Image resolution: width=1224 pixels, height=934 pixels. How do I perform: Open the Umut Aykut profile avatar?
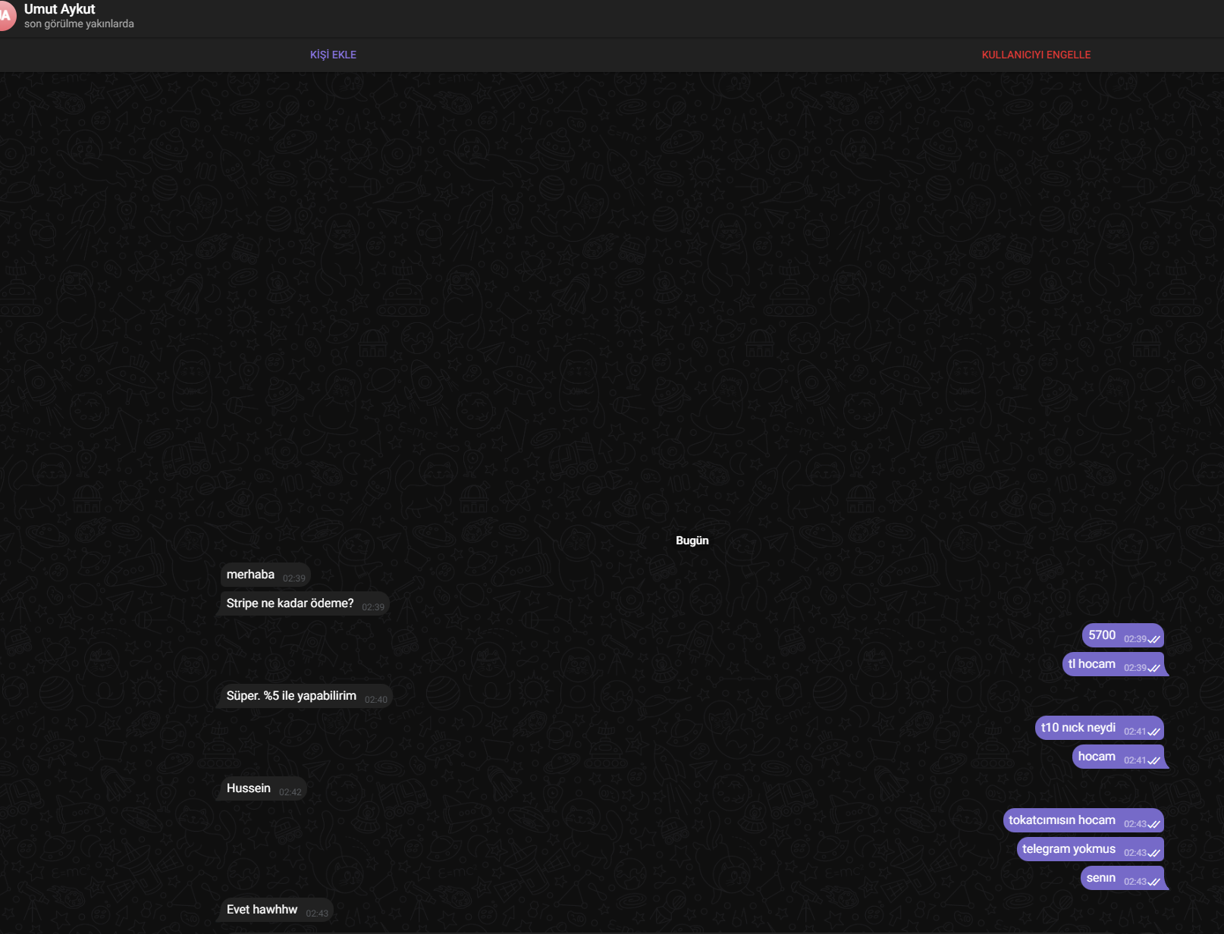pos(5,16)
